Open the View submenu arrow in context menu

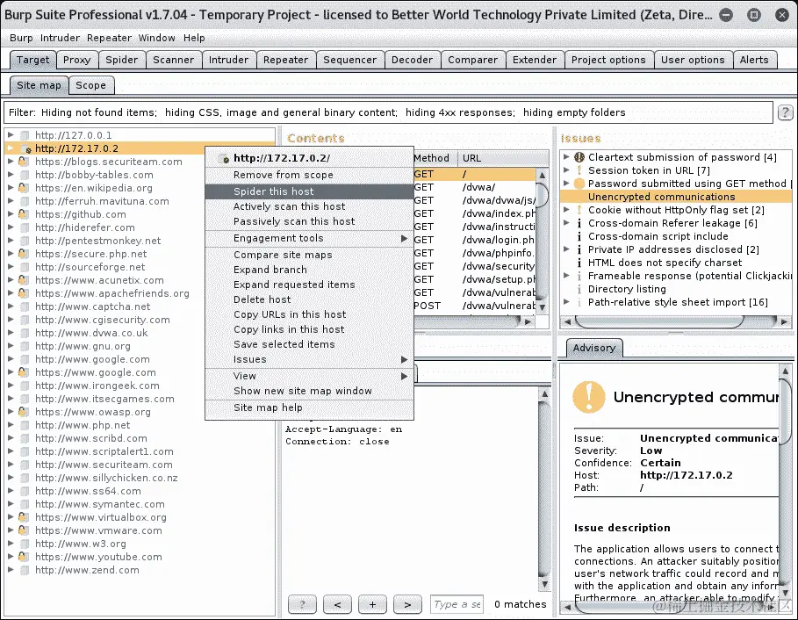coord(404,376)
